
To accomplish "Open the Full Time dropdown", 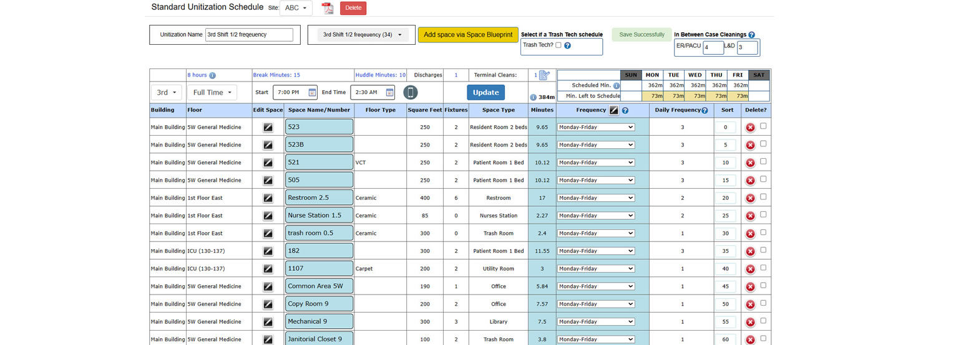I will tap(212, 92).
